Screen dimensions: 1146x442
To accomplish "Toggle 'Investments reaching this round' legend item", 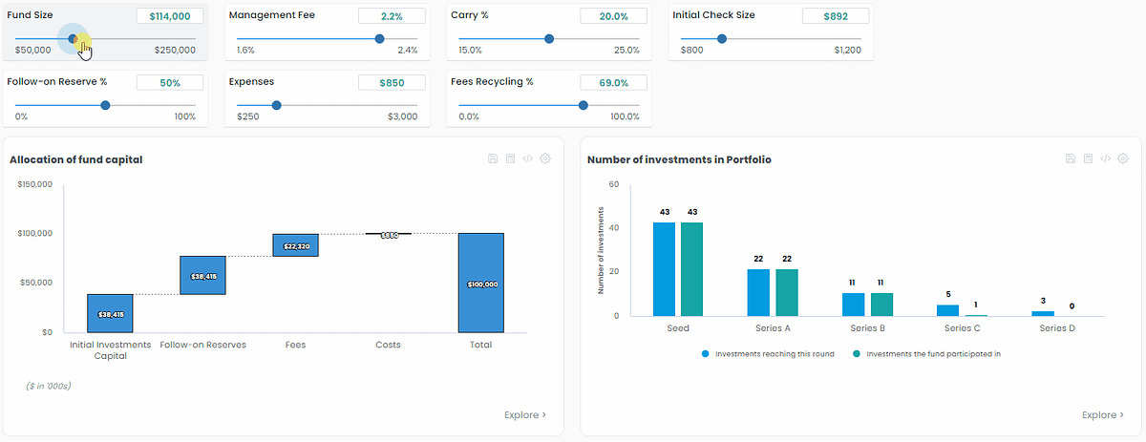I will [768, 353].
